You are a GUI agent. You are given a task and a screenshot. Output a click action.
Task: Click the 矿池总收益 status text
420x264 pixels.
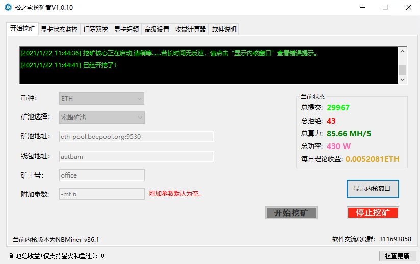[57, 256]
